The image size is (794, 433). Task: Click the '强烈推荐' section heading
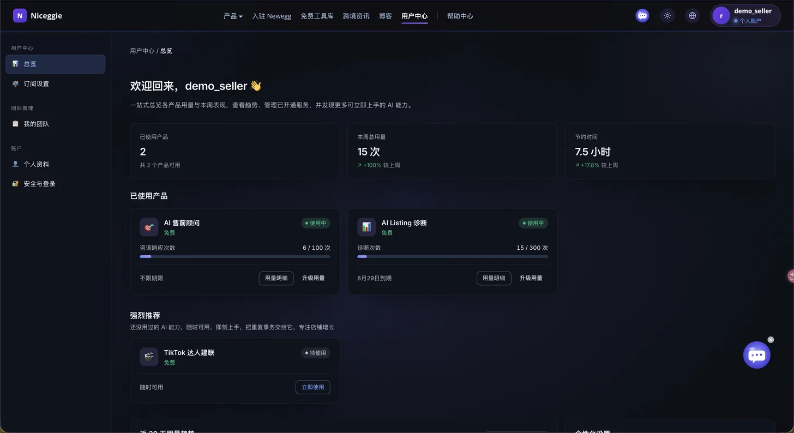tap(145, 315)
